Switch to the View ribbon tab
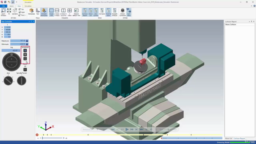 click(x=19, y=6)
